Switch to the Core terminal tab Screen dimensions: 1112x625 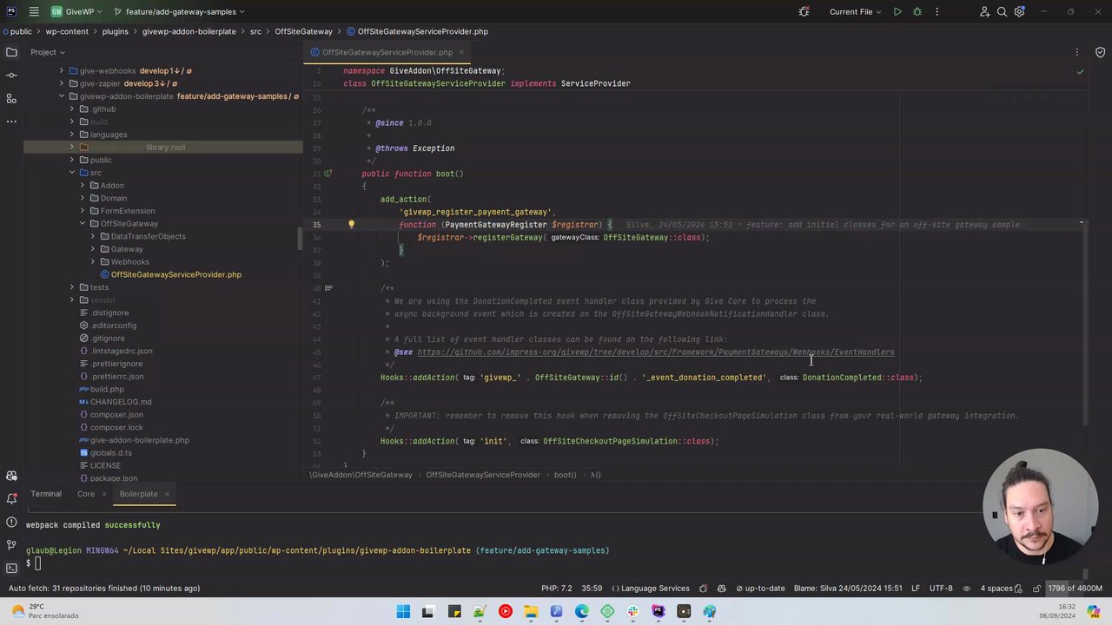point(86,494)
